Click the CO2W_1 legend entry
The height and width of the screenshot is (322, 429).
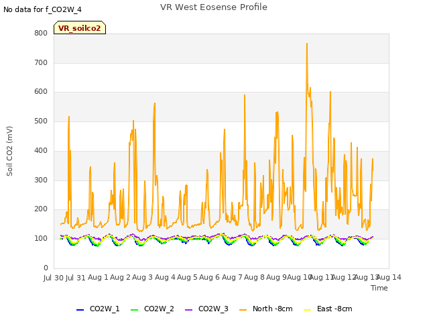[98, 309]
